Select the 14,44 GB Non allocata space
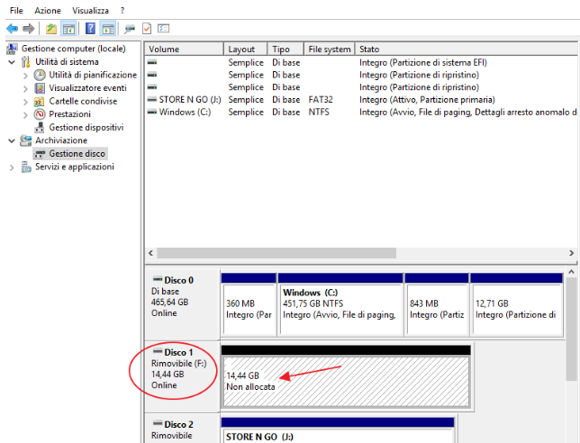The image size is (580, 443). (x=346, y=376)
